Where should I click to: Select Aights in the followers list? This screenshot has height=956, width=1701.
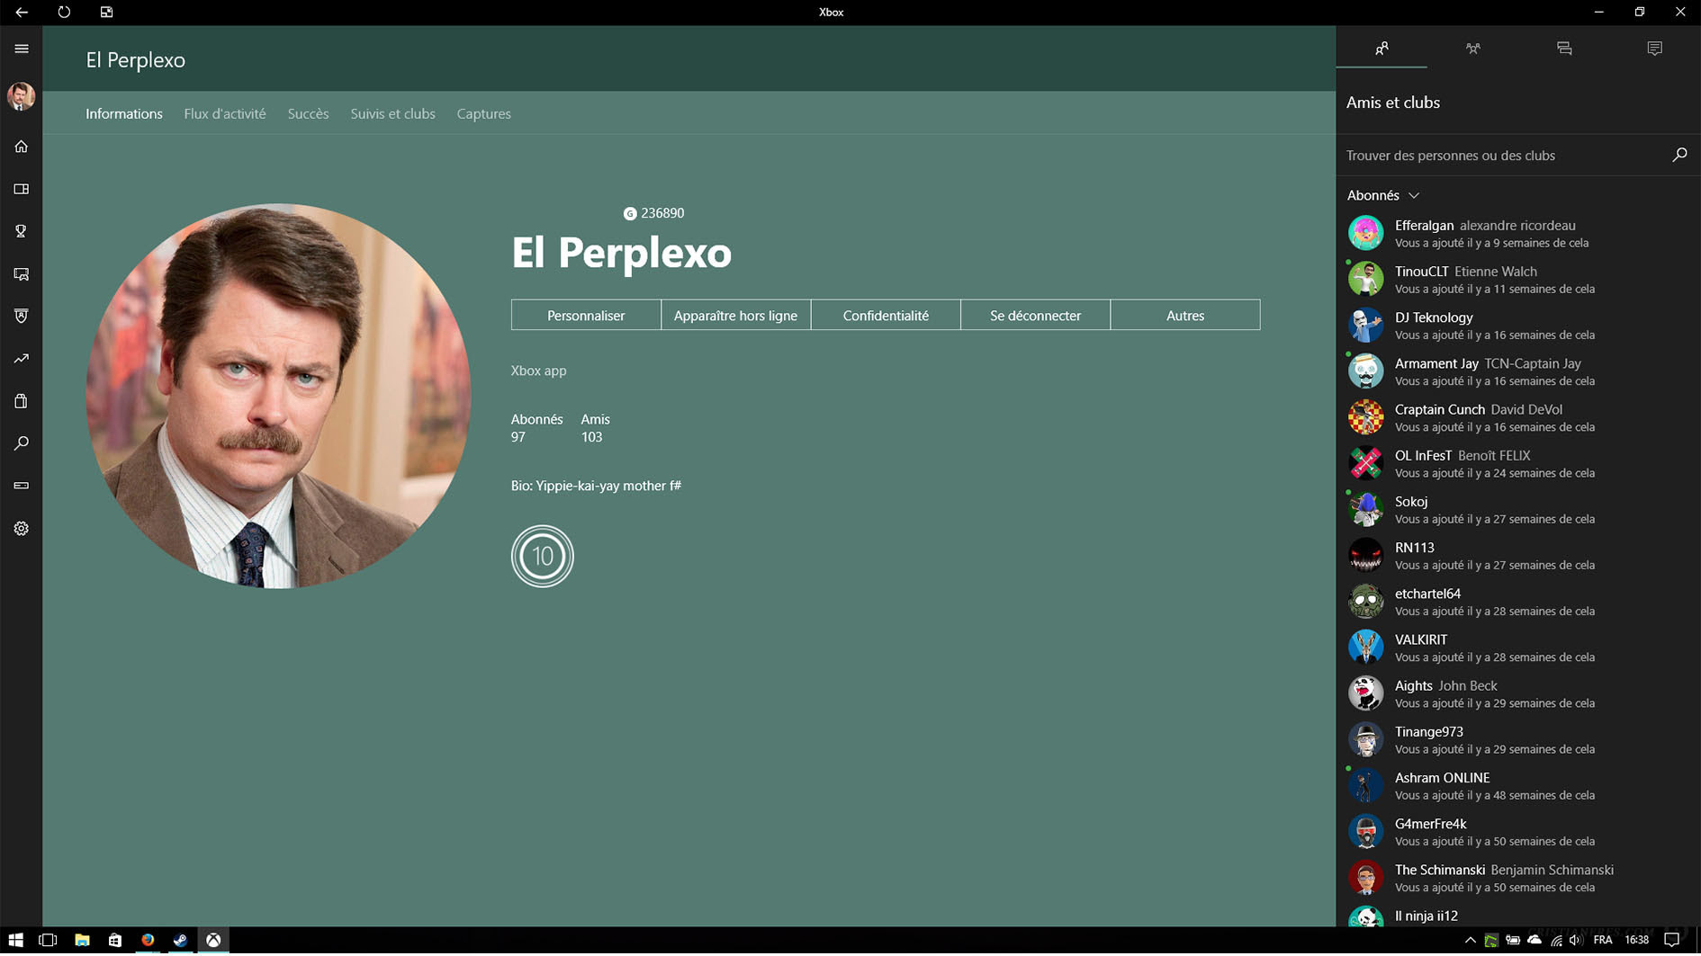pos(1518,693)
